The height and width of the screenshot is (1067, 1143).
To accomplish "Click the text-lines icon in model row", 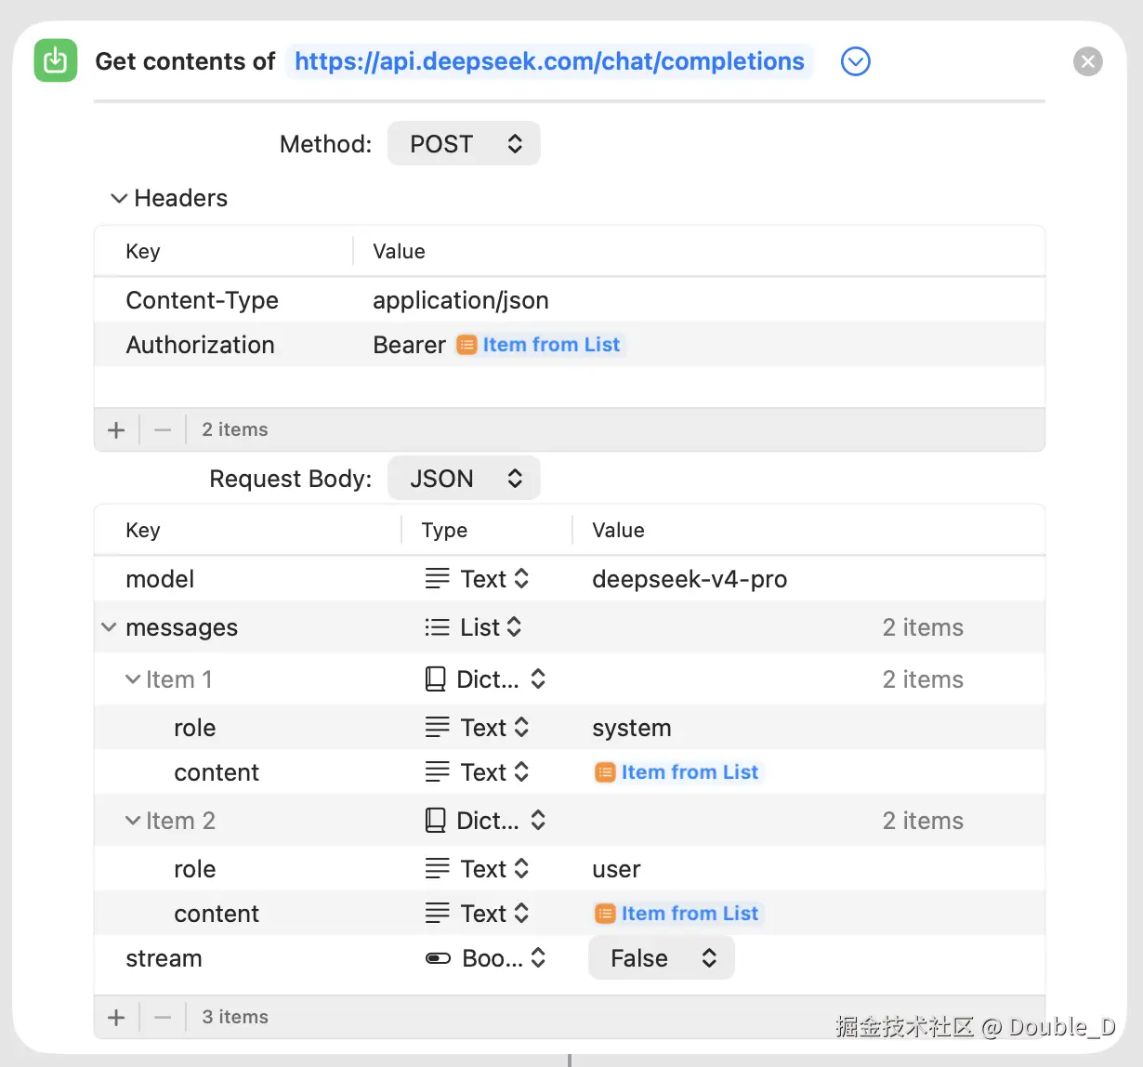I will [x=437, y=579].
